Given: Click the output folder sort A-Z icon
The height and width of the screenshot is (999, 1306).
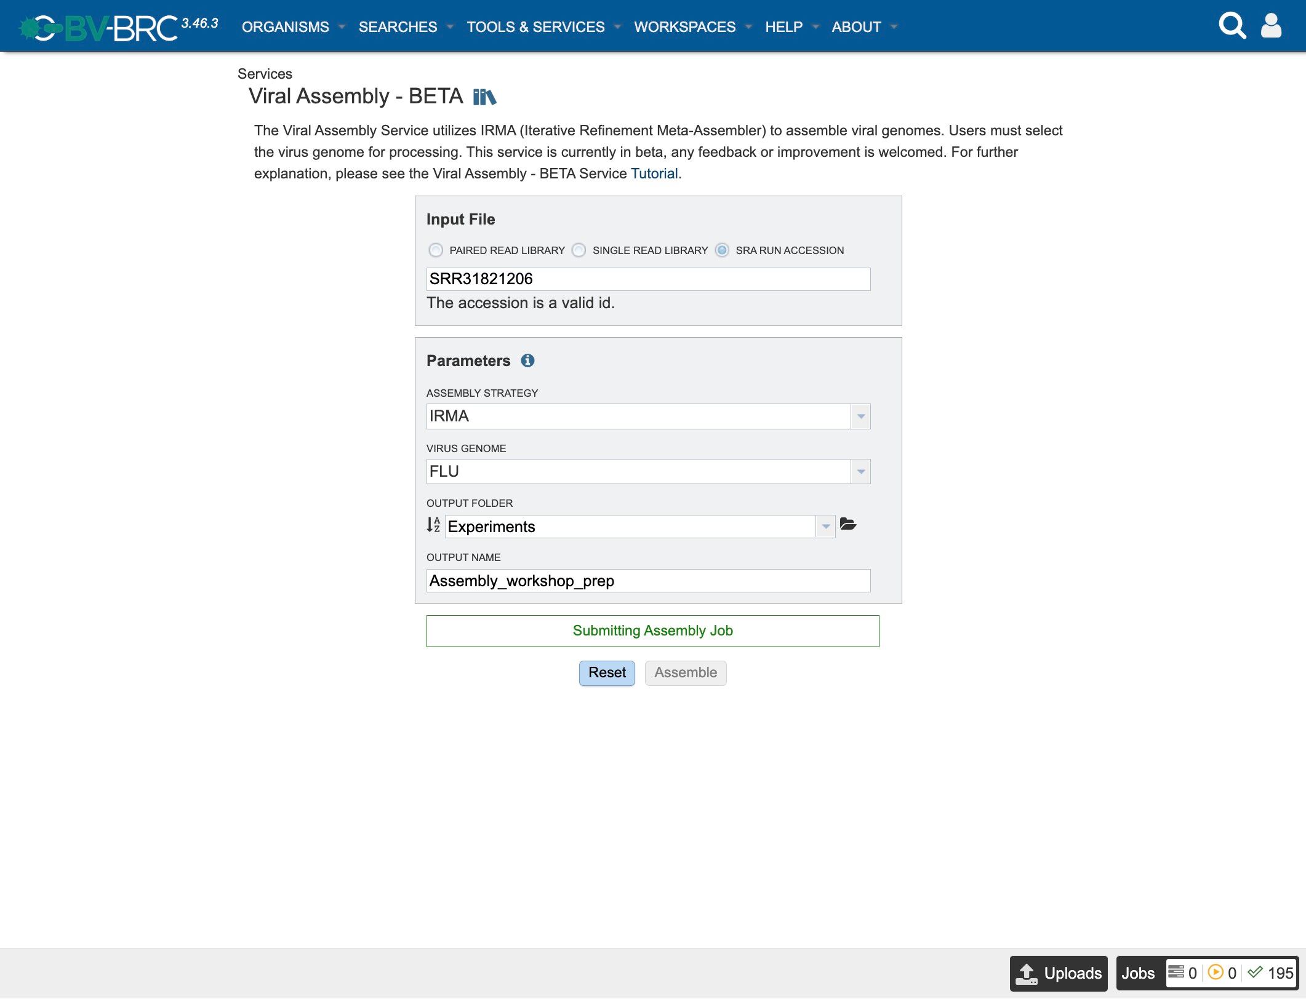Looking at the screenshot, I should 433,525.
